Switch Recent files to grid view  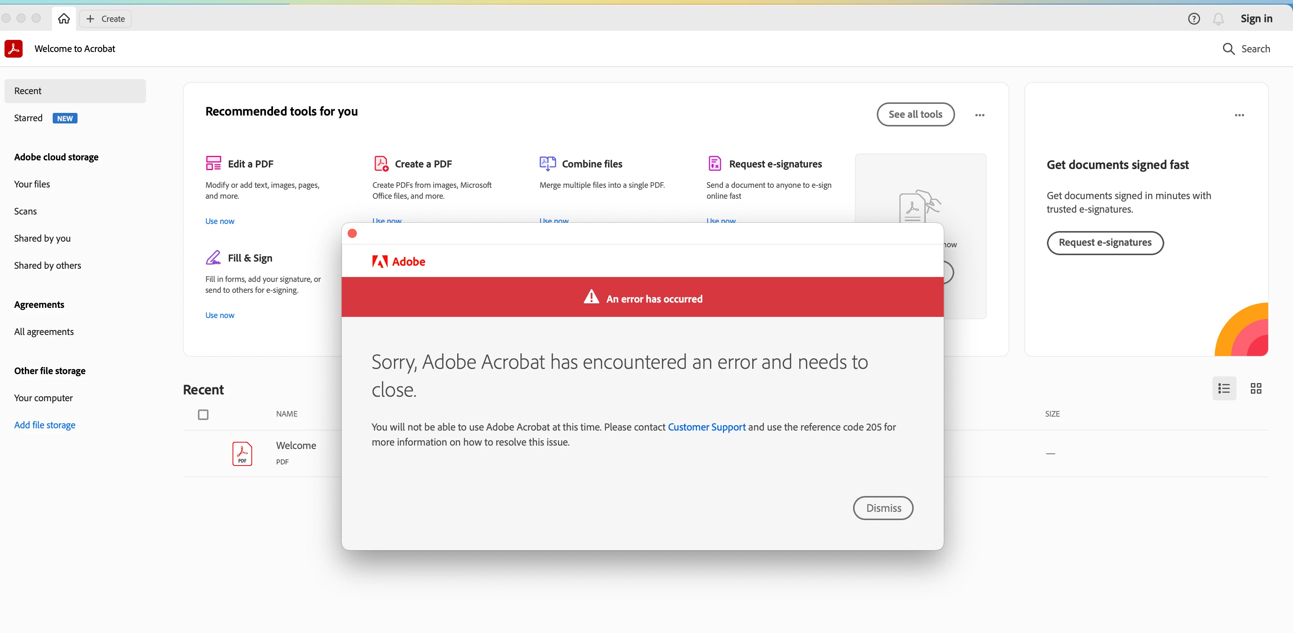pyautogui.click(x=1256, y=388)
